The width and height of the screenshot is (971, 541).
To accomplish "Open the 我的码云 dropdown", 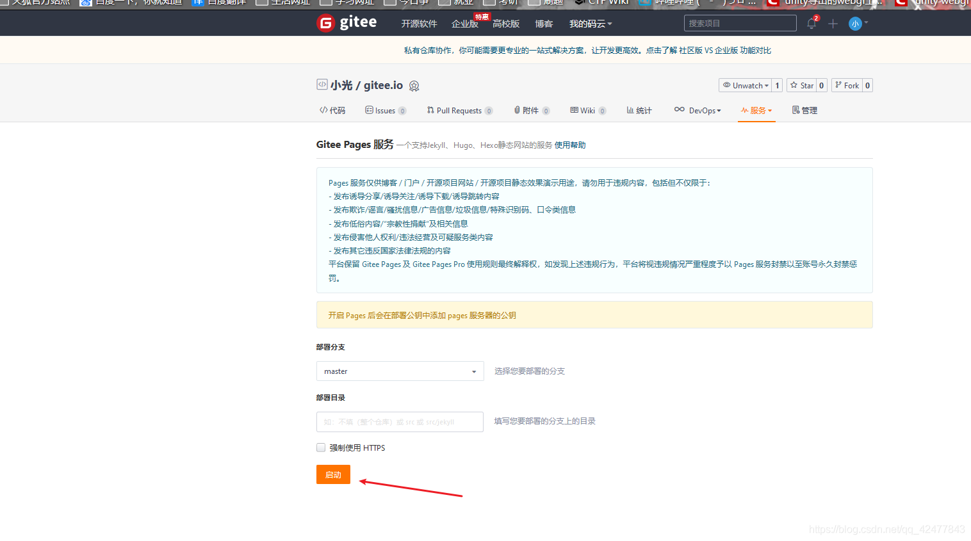I will pyautogui.click(x=590, y=24).
